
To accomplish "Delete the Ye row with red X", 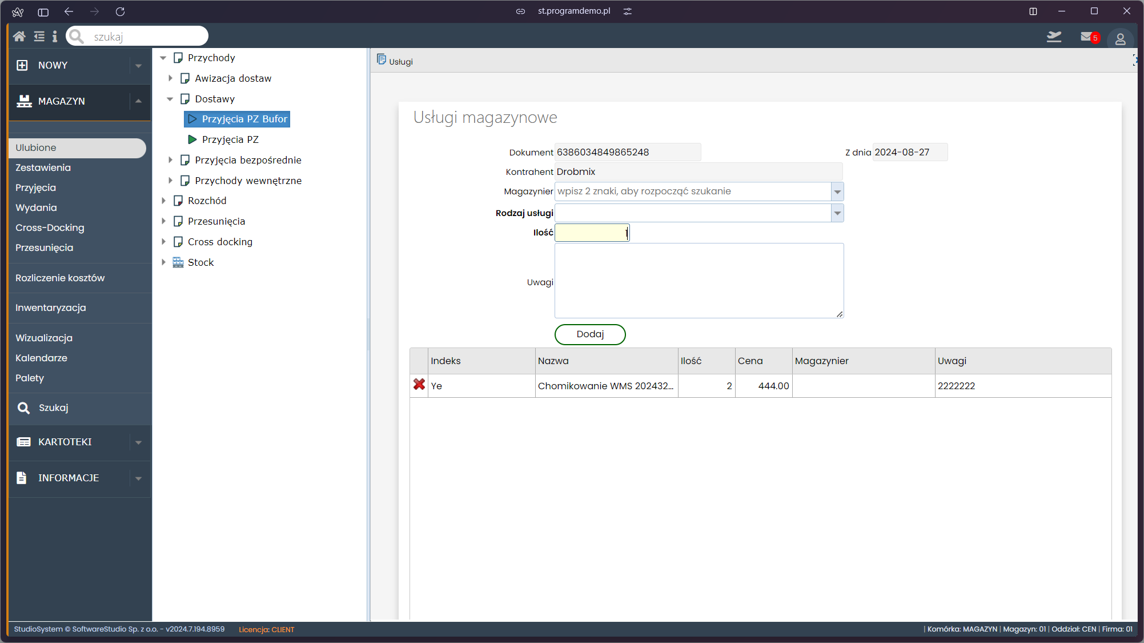I will click(419, 385).
